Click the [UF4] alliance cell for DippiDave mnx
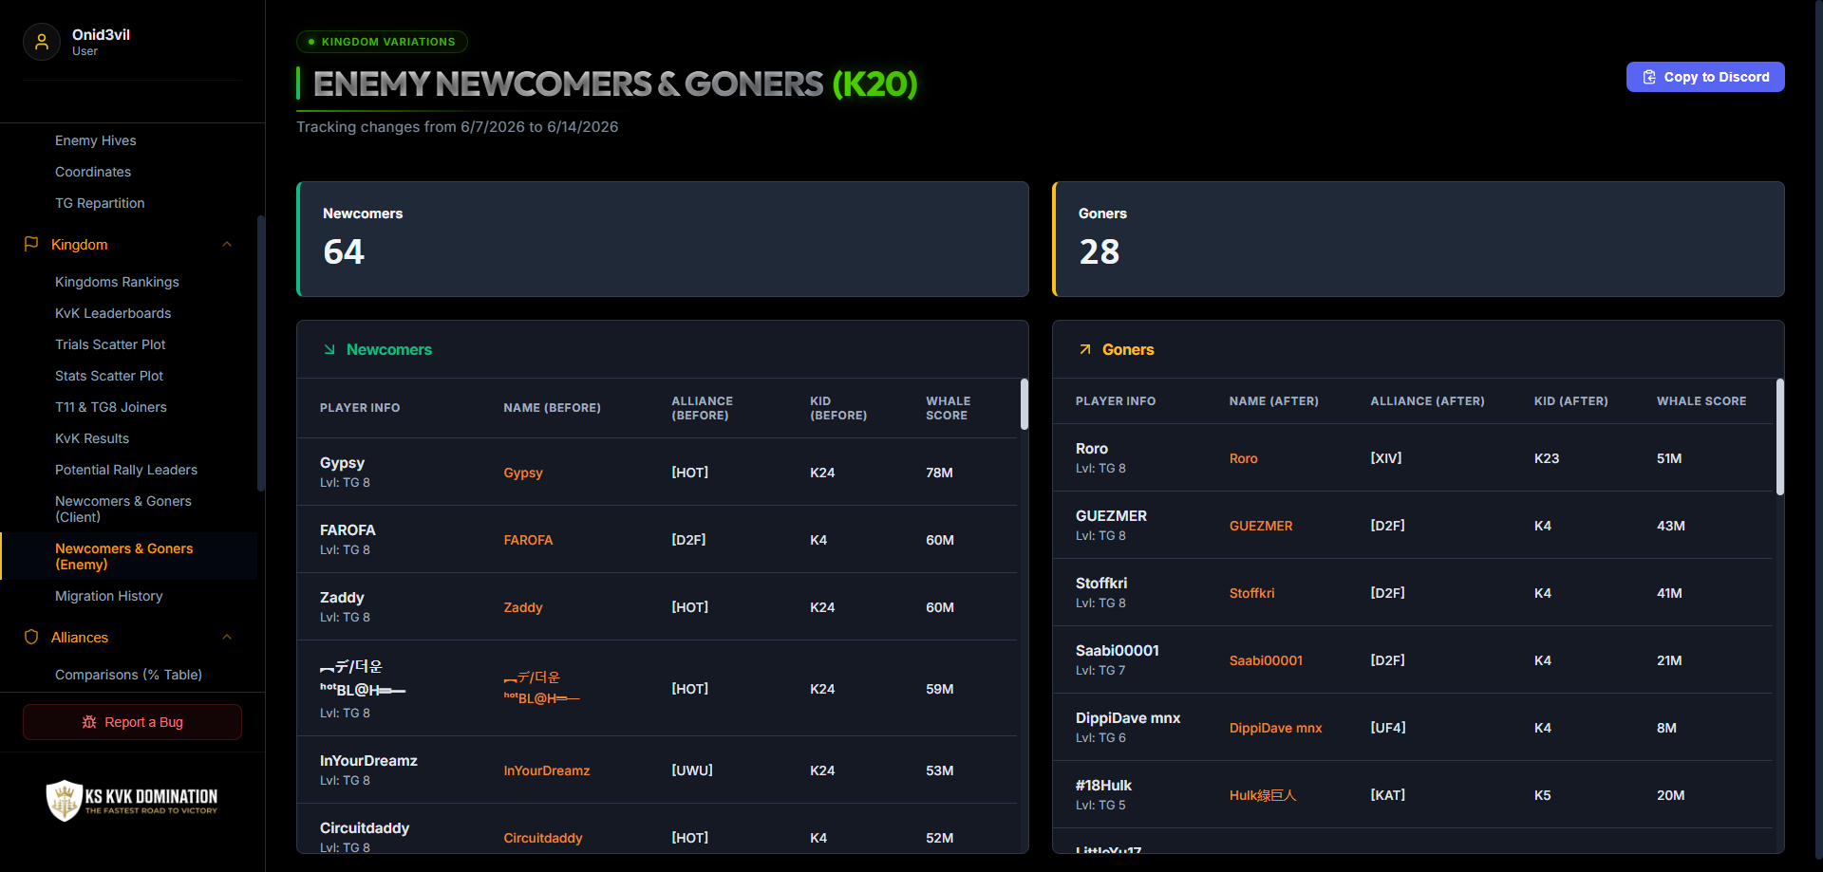Screen dimensions: 1823x872 pyautogui.click(x=1388, y=728)
